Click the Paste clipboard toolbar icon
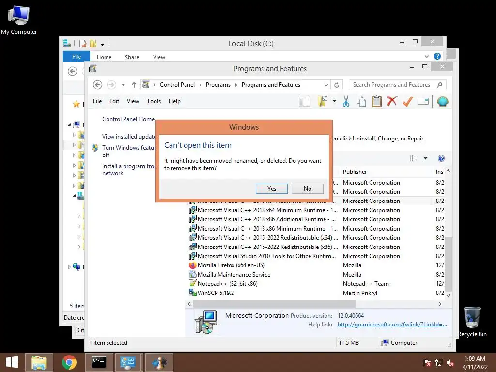The image size is (496, 372). point(376,102)
